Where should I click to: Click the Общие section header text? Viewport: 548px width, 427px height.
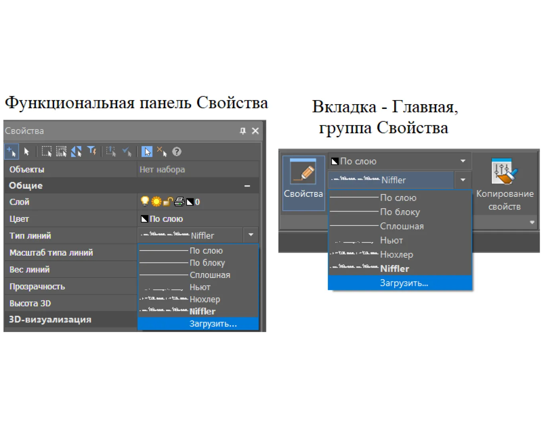pos(25,186)
